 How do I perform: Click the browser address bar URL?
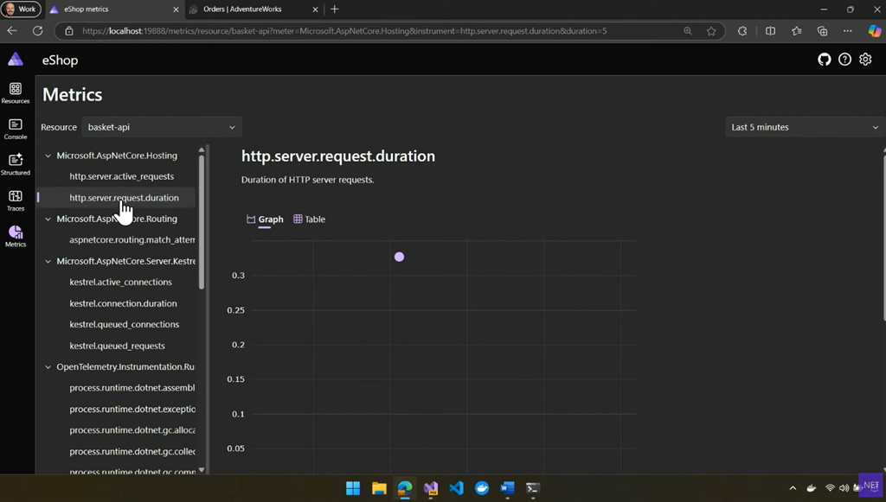(344, 31)
